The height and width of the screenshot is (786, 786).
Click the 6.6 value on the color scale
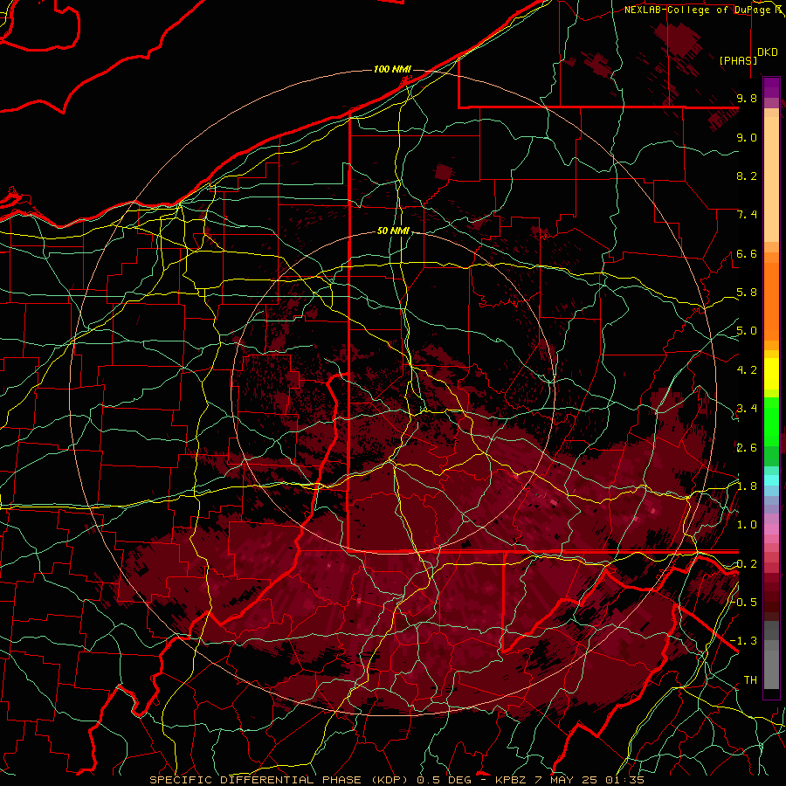tap(747, 253)
